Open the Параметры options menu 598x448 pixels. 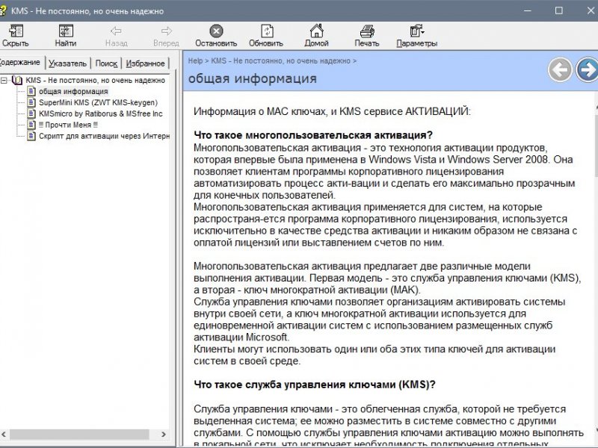(x=417, y=35)
